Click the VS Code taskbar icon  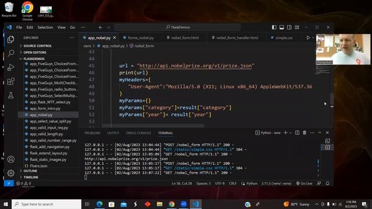pyautogui.click(x=195, y=204)
